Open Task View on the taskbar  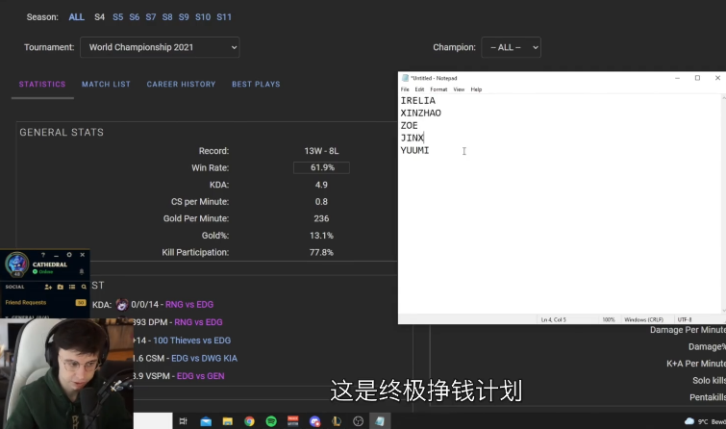point(184,421)
